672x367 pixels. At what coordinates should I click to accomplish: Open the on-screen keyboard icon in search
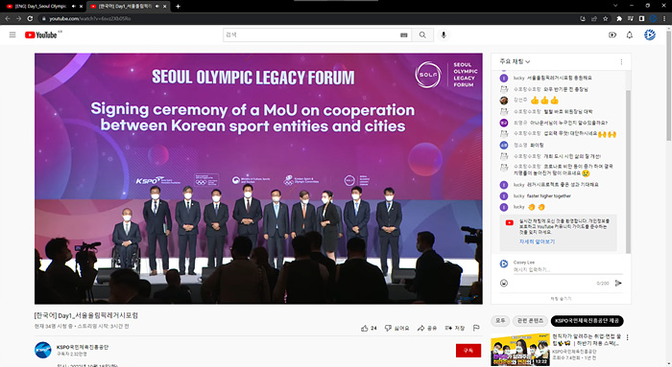(404, 35)
